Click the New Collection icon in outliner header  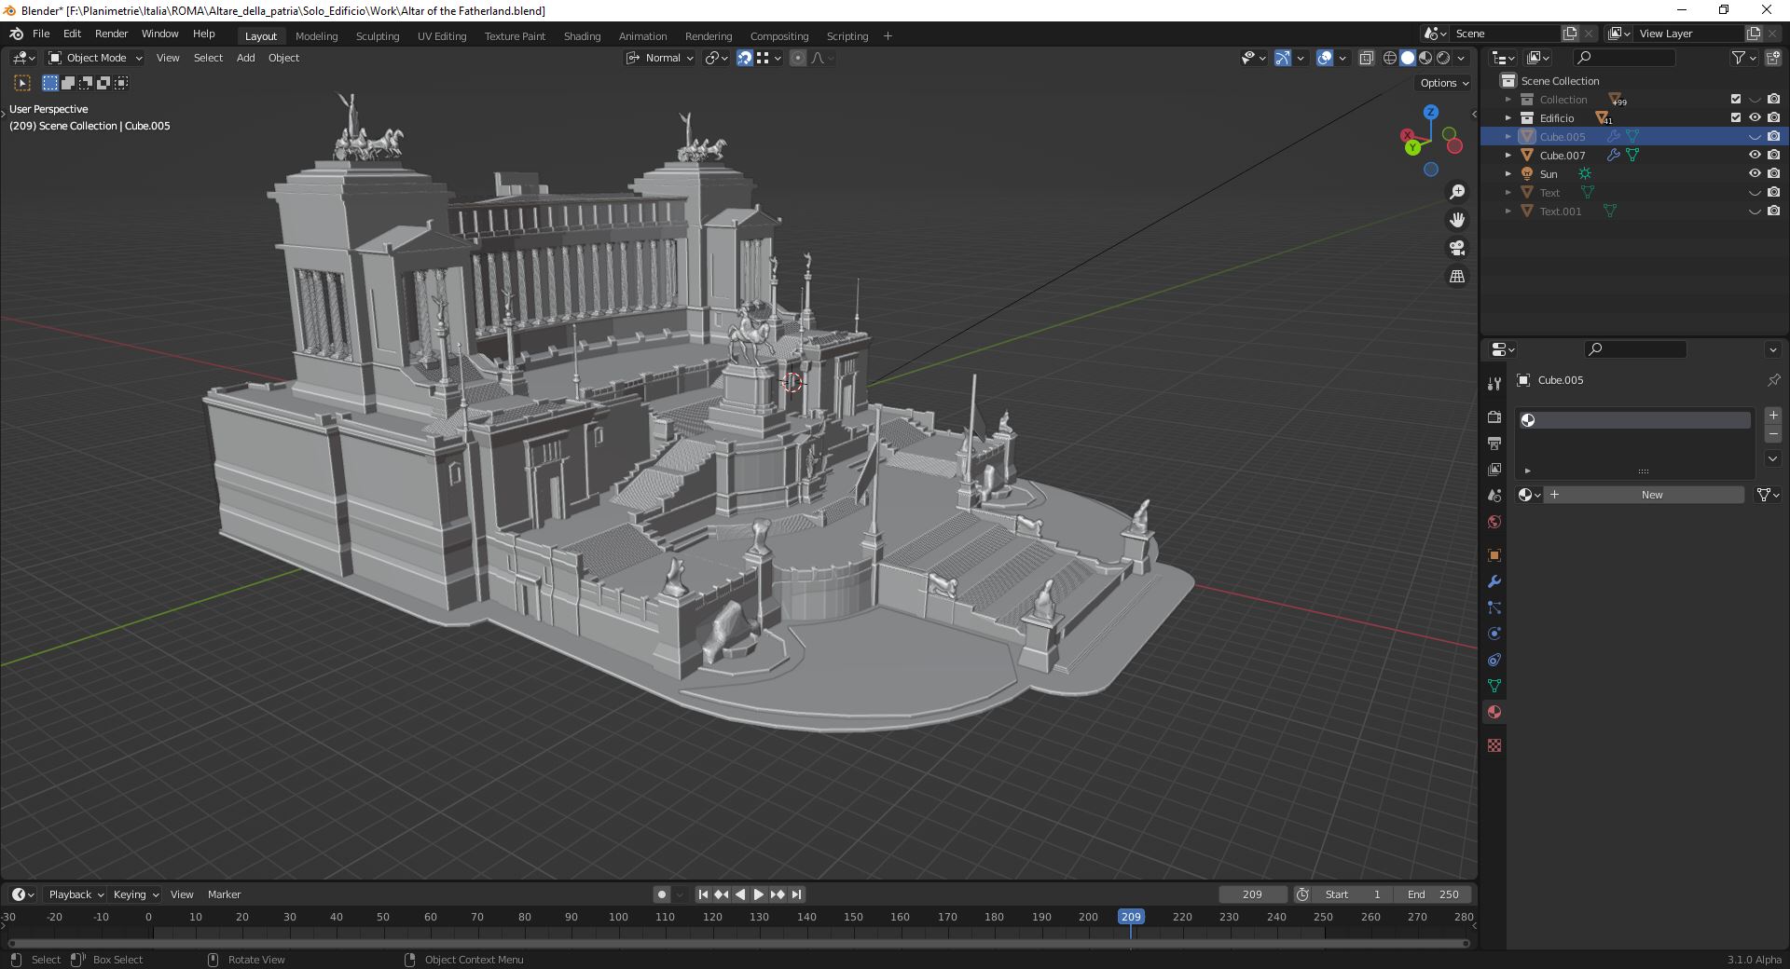click(x=1770, y=57)
